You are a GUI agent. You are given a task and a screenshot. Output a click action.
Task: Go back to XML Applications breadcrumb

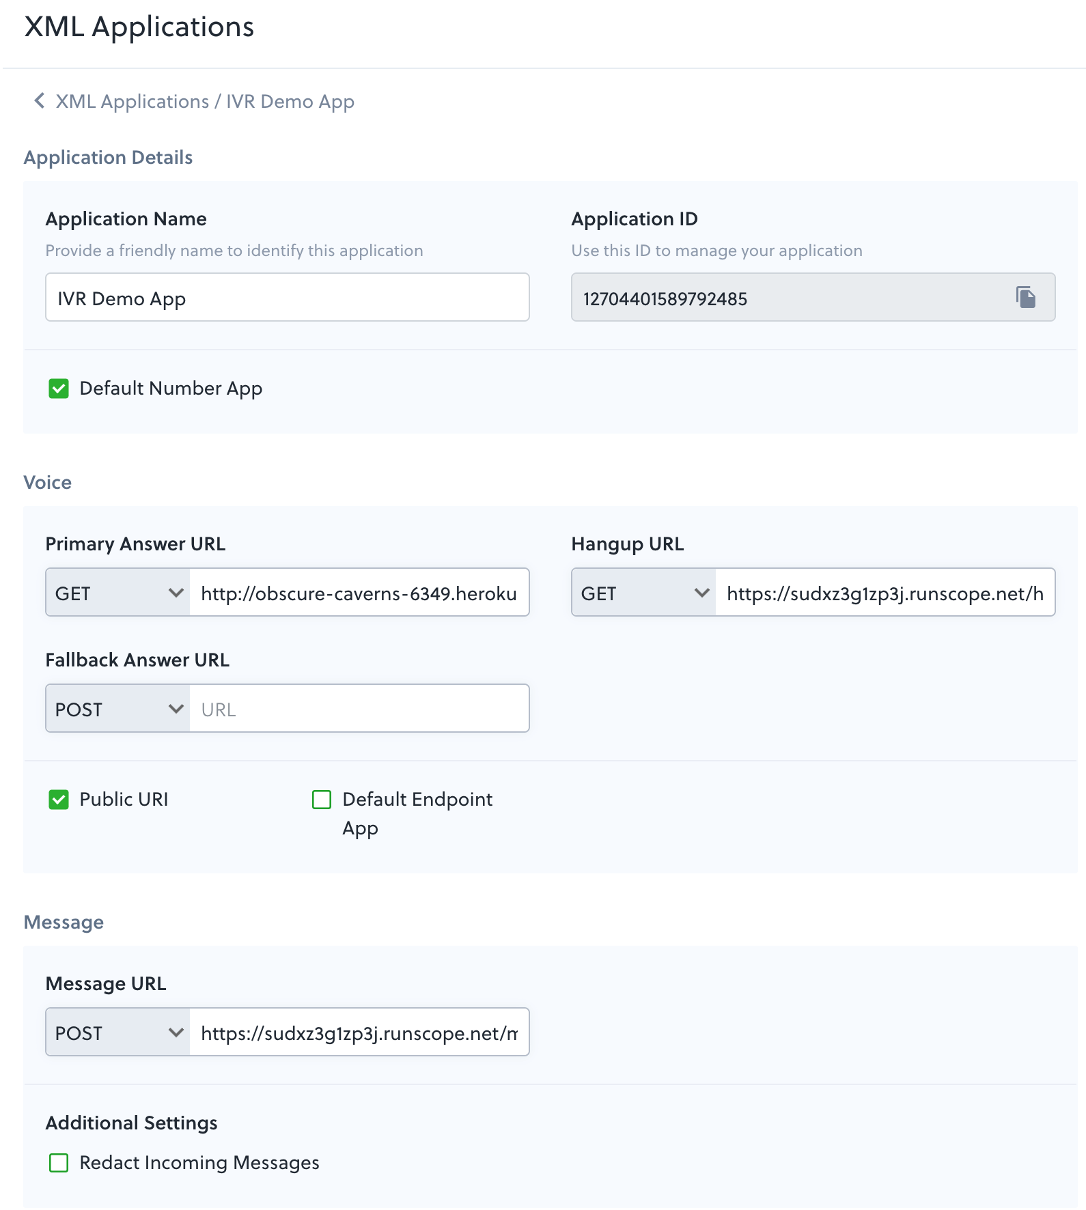point(133,102)
